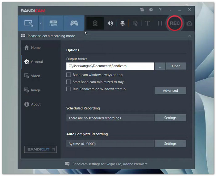
Task: Enable Run Bandicam on Windows startup
Action: (x=69, y=89)
